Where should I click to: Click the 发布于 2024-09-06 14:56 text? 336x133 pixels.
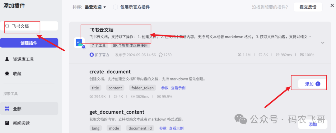(x=135, y=55)
